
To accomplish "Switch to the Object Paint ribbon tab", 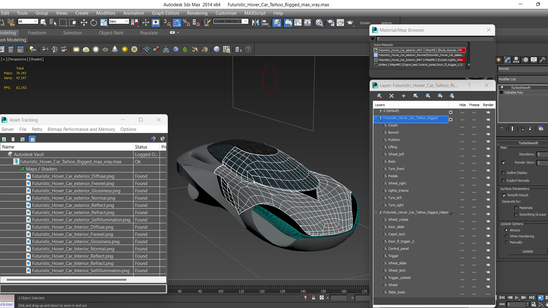I will pyautogui.click(x=111, y=33).
